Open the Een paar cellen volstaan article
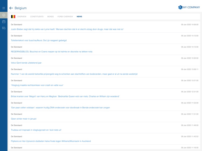Viewport: 202px width, 151px height. pos(60,107)
